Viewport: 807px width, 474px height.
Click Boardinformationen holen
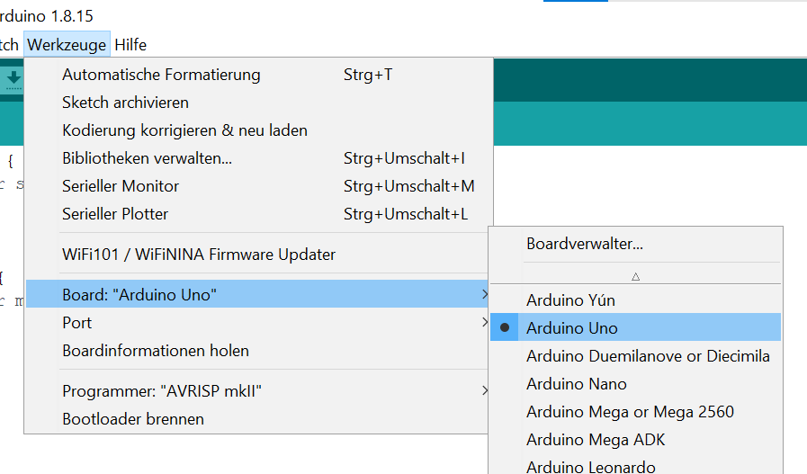(x=257, y=350)
